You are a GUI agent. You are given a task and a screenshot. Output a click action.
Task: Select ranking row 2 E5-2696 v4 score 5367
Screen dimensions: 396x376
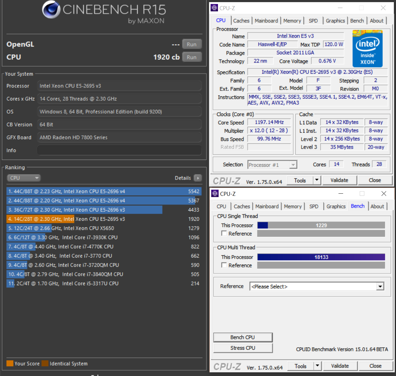(104, 200)
